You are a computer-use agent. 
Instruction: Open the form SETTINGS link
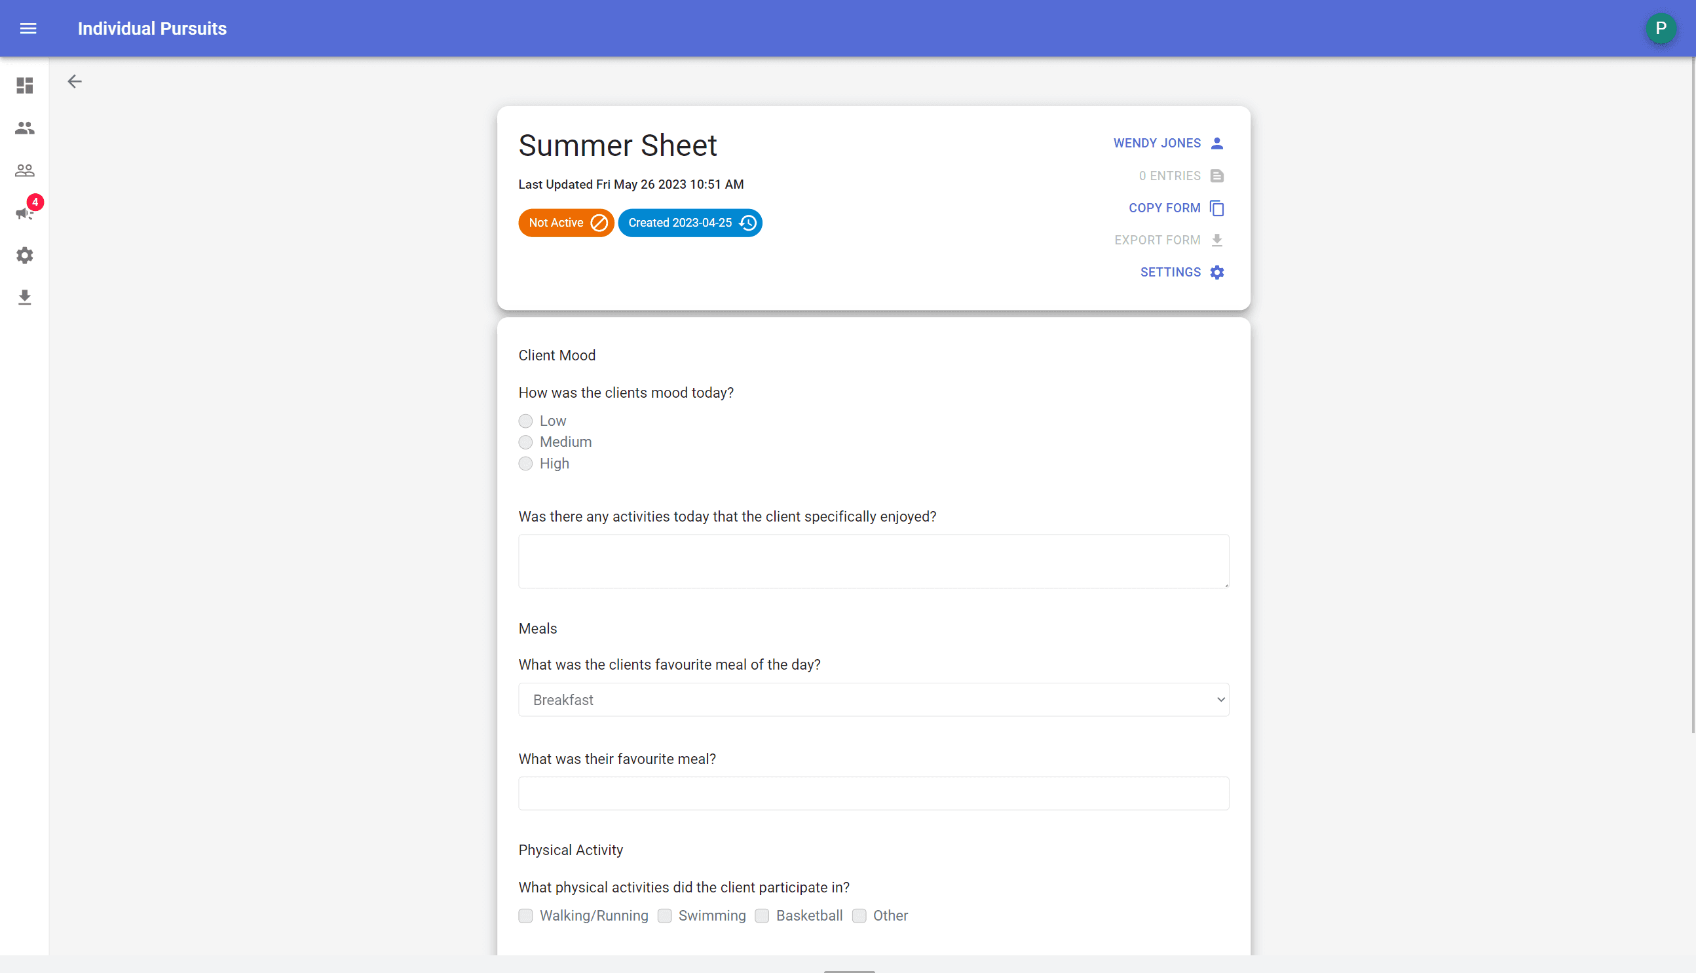click(x=1181, y=272)
